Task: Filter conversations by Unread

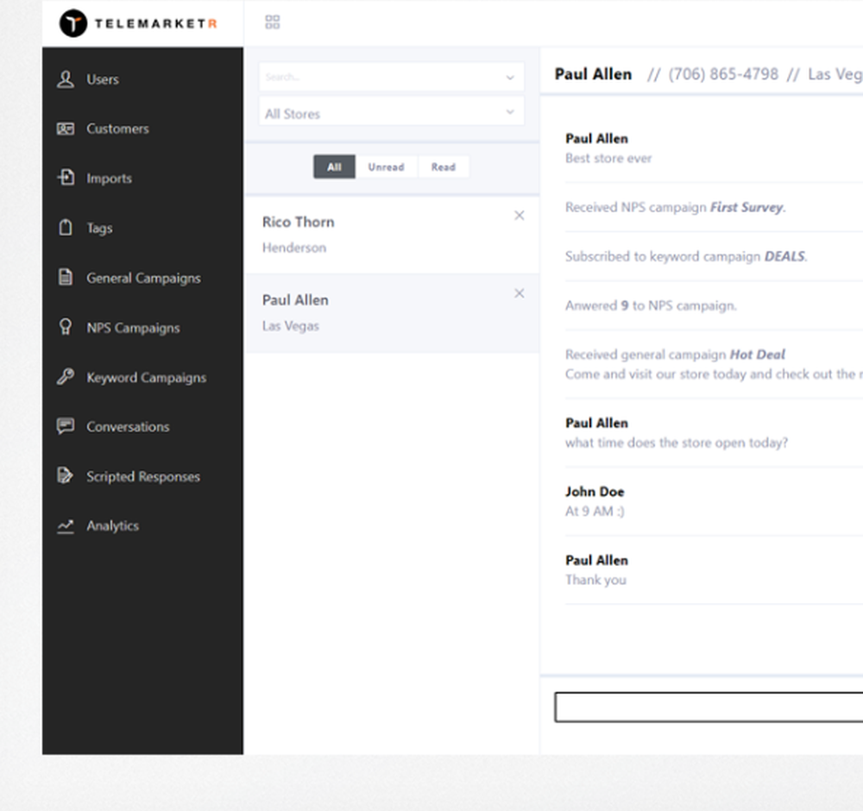Action: [387, 167]
